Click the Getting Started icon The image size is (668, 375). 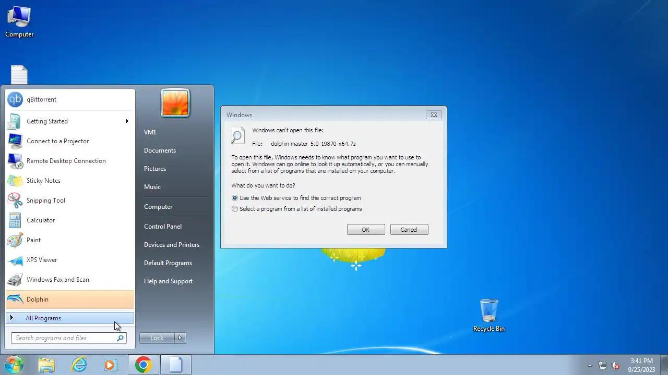(15, 121)
